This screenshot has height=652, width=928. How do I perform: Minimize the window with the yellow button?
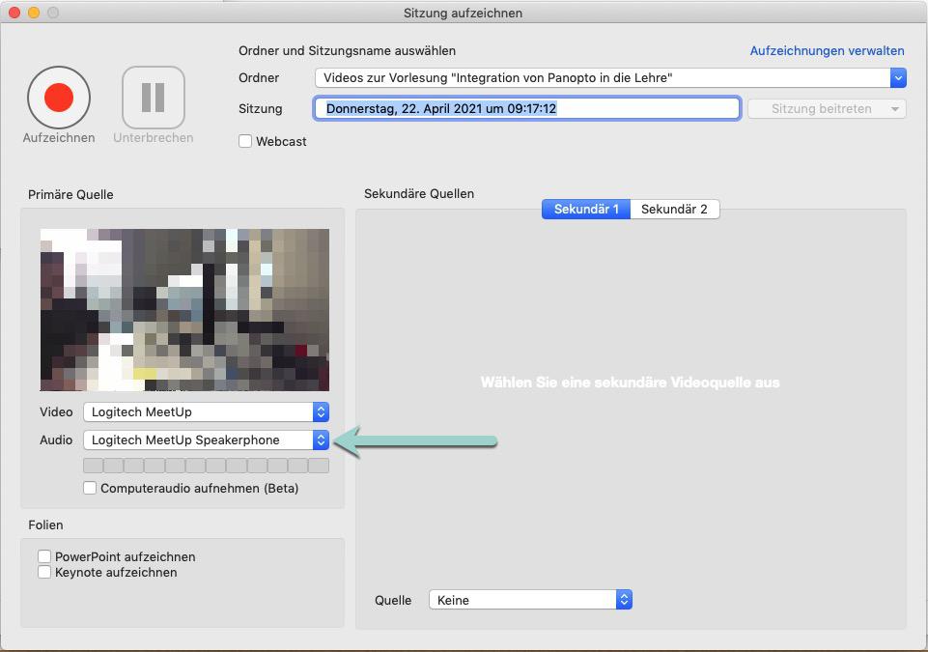point(34,13)
